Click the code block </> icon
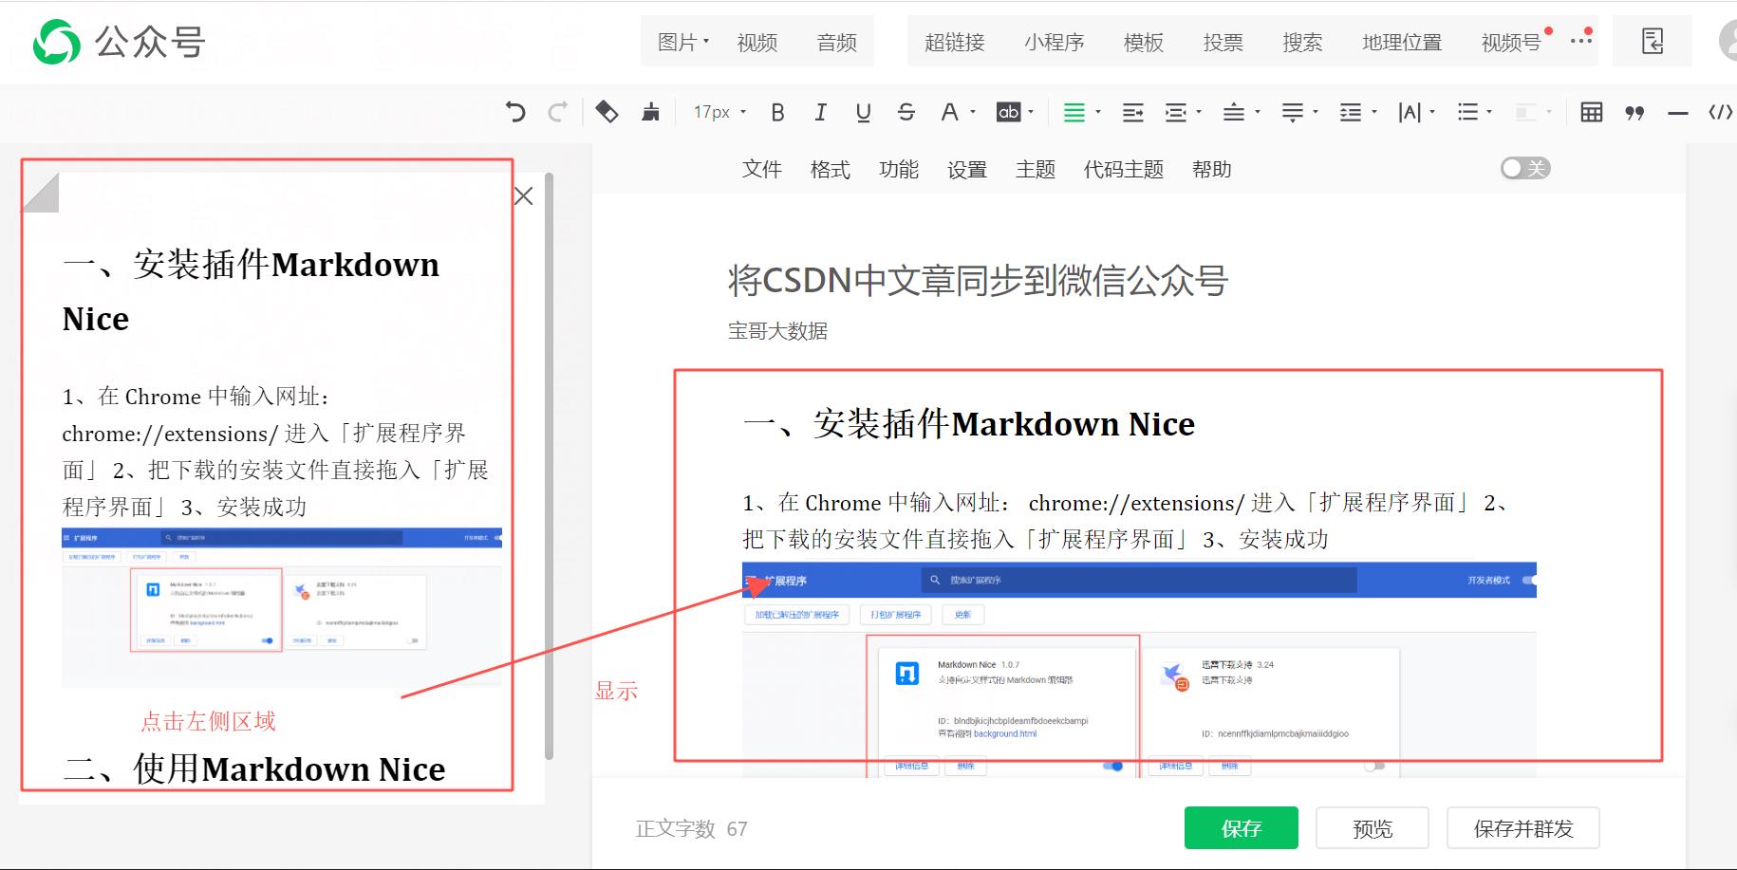Screen dimensions: 1737x870 pyautogui.click(x=1721, y=112)
